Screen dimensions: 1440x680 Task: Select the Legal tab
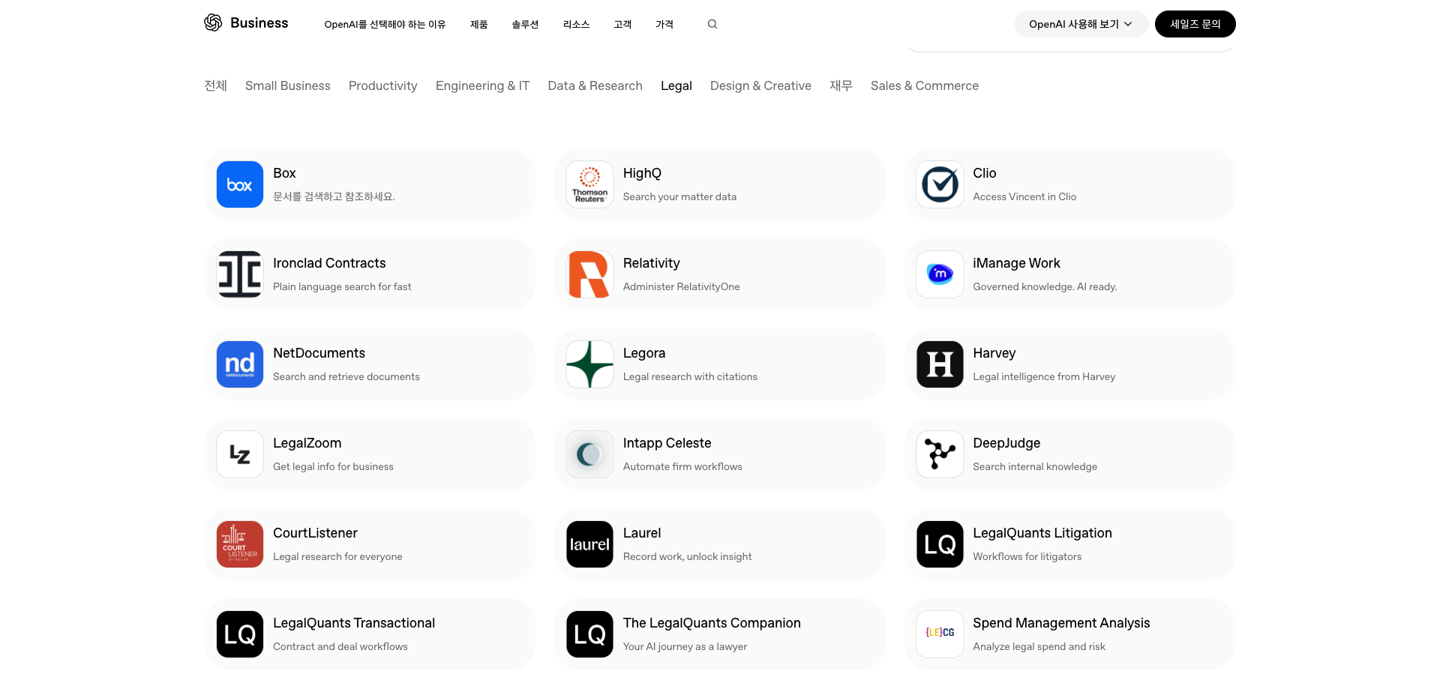pos(676,85)
